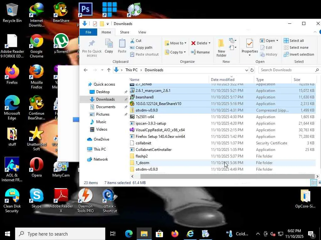This screenshot has height=240, width=321.
Task: Open Mozilla Firefox desktop shortcut
Action: (x=36, y=77)
